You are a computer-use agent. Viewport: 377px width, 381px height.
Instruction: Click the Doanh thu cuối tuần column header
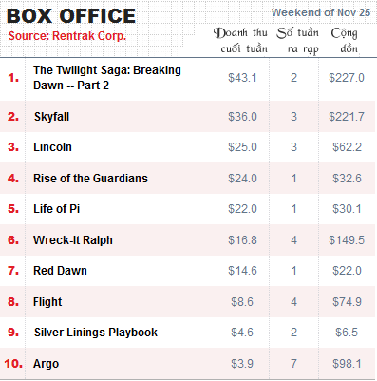point(240,41)
